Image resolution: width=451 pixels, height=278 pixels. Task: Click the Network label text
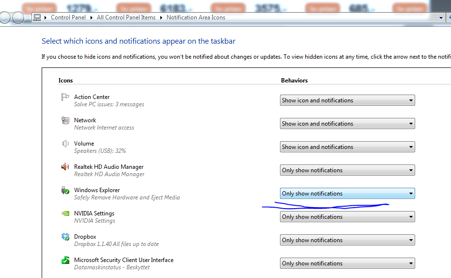85,120
